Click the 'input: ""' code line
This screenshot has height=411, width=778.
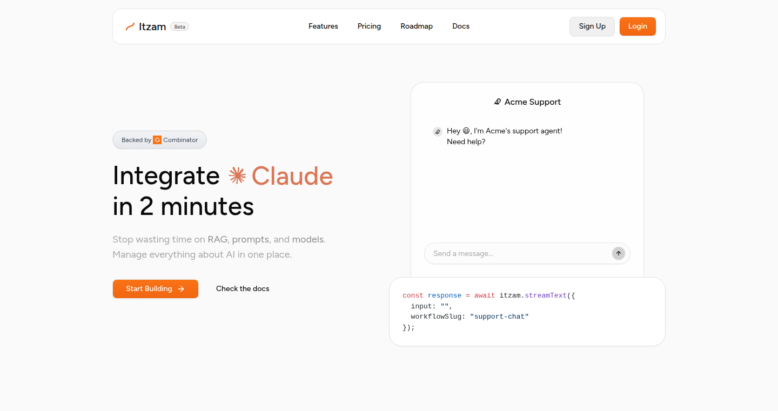tap(432, 306)
